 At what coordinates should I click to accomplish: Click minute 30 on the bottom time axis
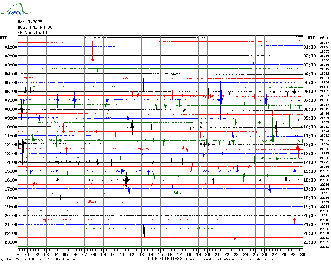pyautogui.click(x=302, y=254)
